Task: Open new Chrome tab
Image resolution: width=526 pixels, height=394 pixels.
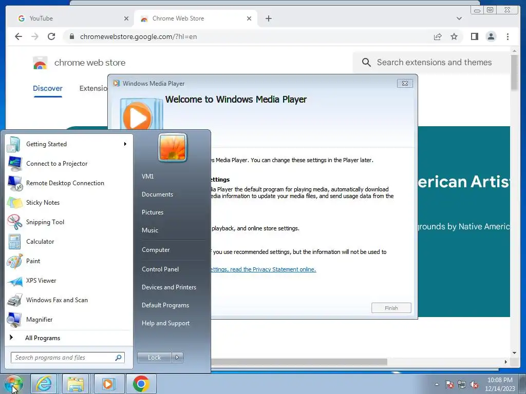Action: pyautogui.click(x=268, y=18)
